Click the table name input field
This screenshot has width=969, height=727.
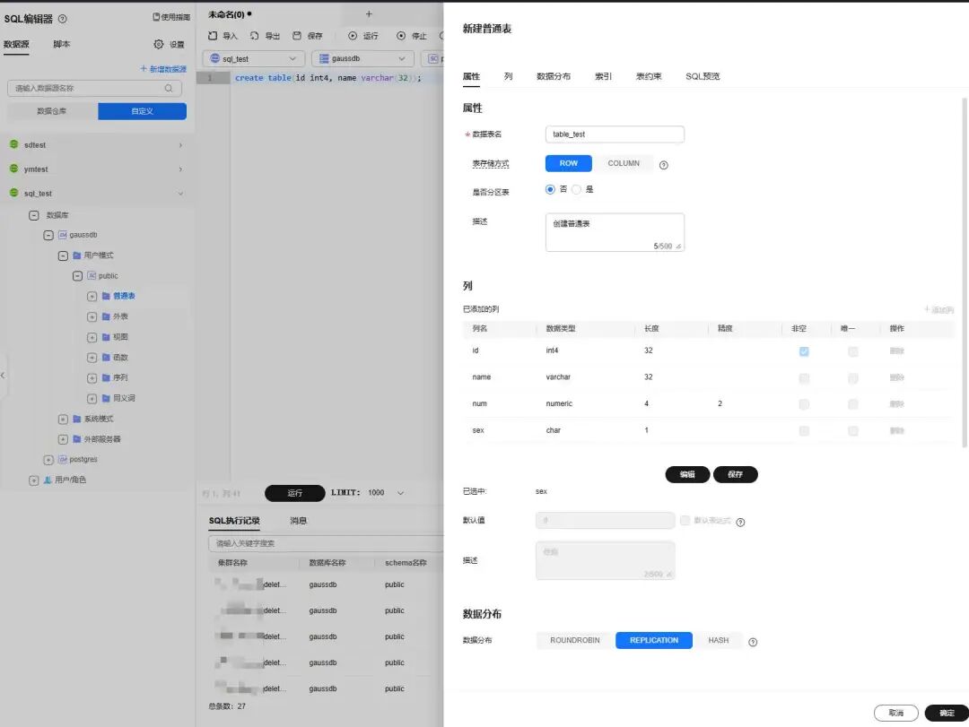[x=615, y=134]
